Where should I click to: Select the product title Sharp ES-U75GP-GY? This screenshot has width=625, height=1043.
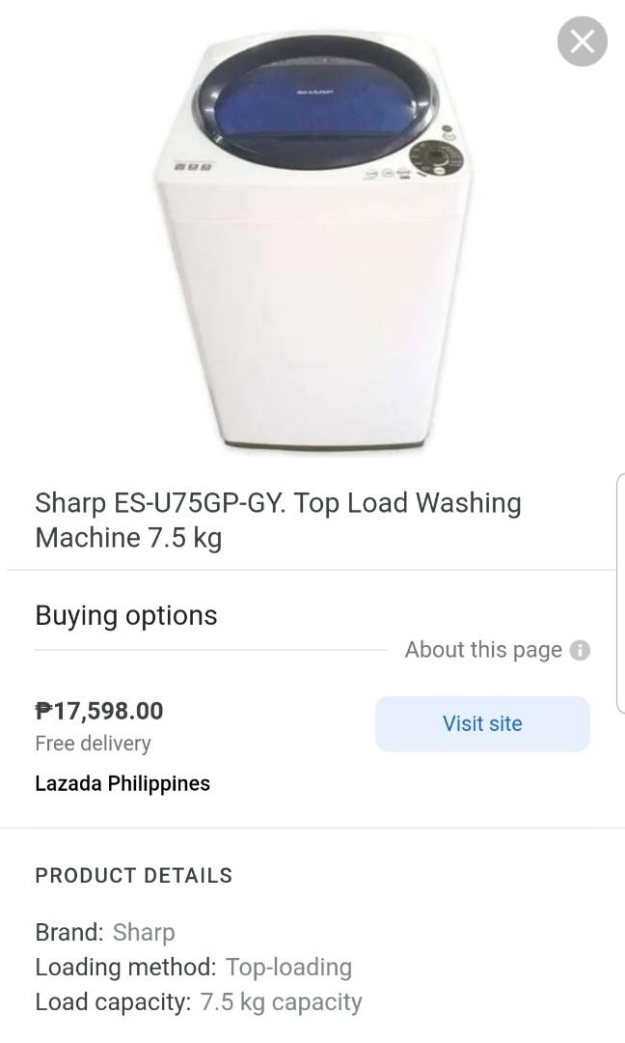(278, 521)
